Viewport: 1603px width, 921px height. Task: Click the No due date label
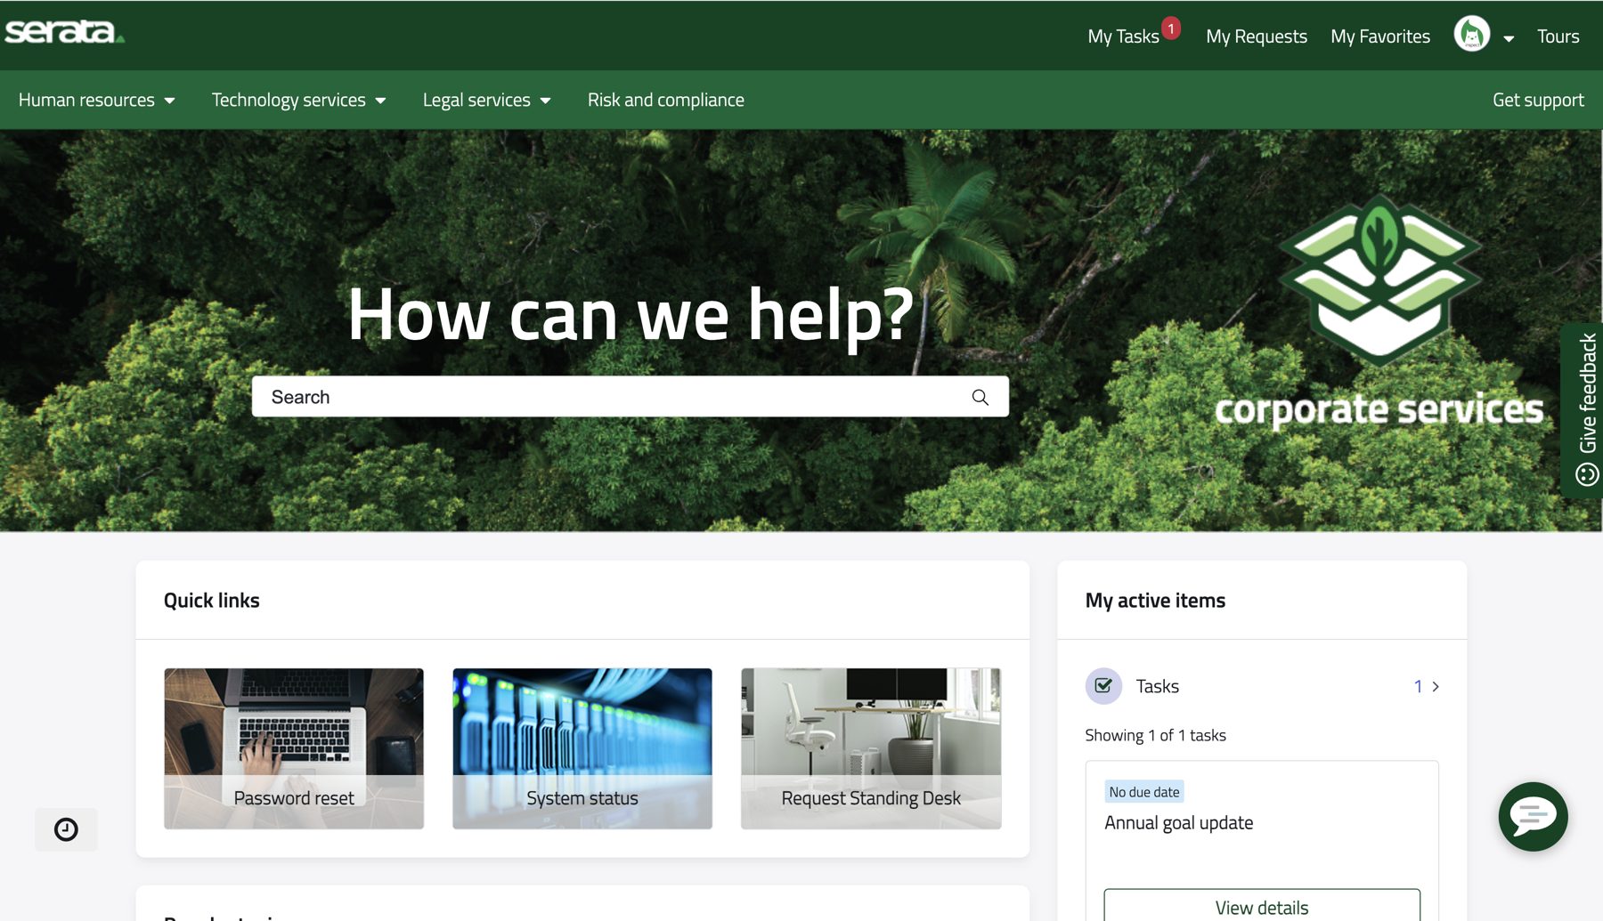pos(1144,792)
